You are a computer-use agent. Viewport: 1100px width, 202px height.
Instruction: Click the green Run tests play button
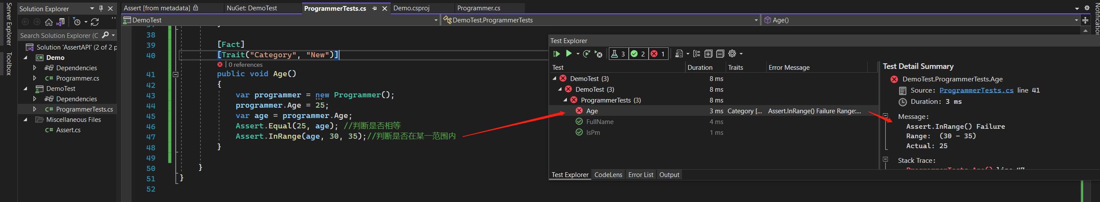coord(569,54)
